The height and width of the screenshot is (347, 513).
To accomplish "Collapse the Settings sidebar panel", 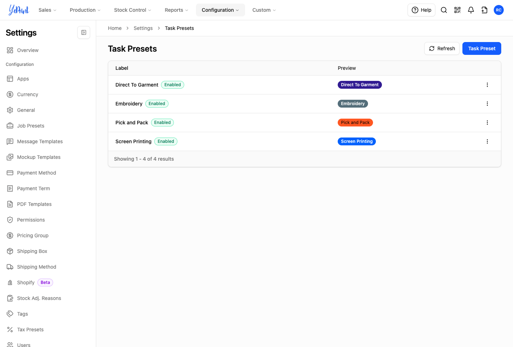I will [x=84, y=32].
